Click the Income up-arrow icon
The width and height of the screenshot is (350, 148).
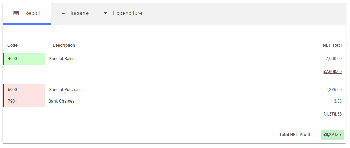click(63, 13)
